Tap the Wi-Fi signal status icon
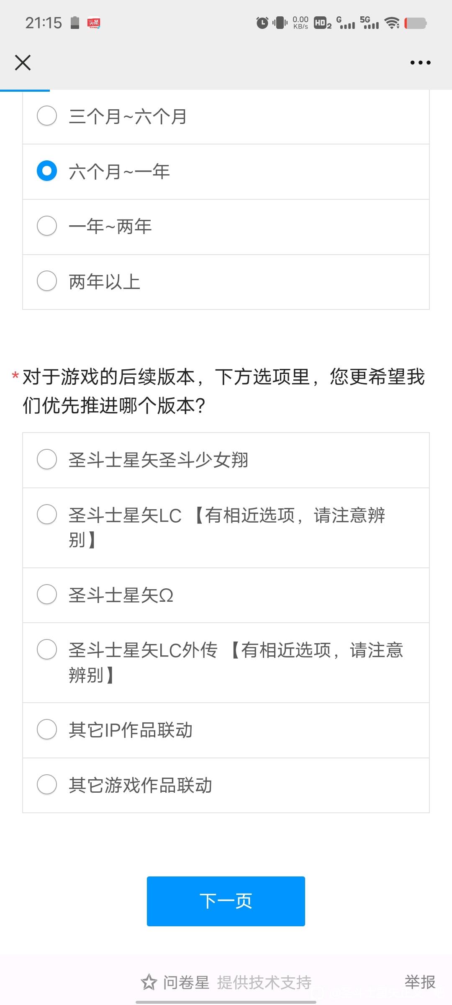Screen dimensions: 452x1005 (392, 23)
